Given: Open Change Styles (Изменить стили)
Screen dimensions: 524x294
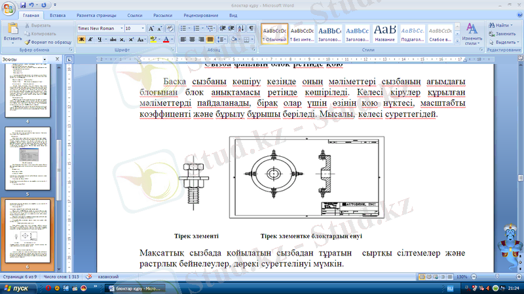Looking at the screenshot, I should click(472, 34).
